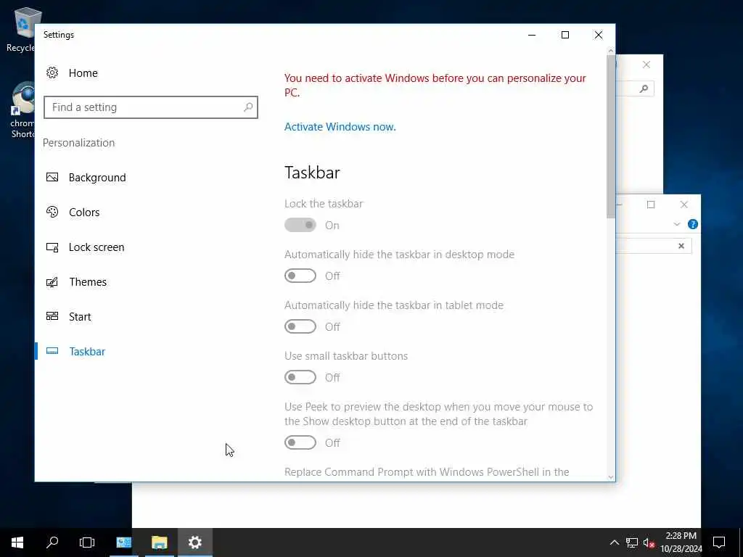Close the lower background window
The height and width of the screenshot is (557, 743).
pos(684,205)
